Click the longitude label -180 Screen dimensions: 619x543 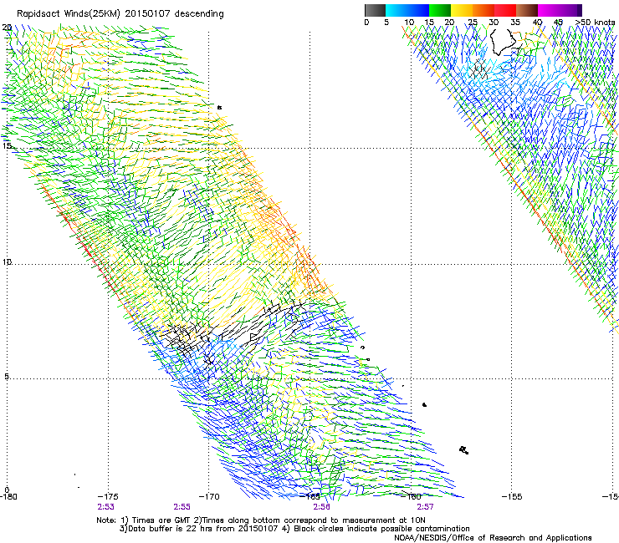[8, 496]
